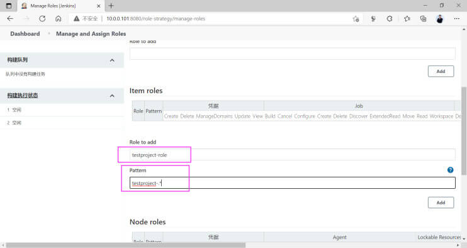Viewport: 467px width, 248px height.
Task: Click the Lockable Resources column header
Action: [439, 237]
